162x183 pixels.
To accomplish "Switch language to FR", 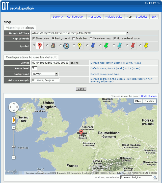I will click(151, 3).
